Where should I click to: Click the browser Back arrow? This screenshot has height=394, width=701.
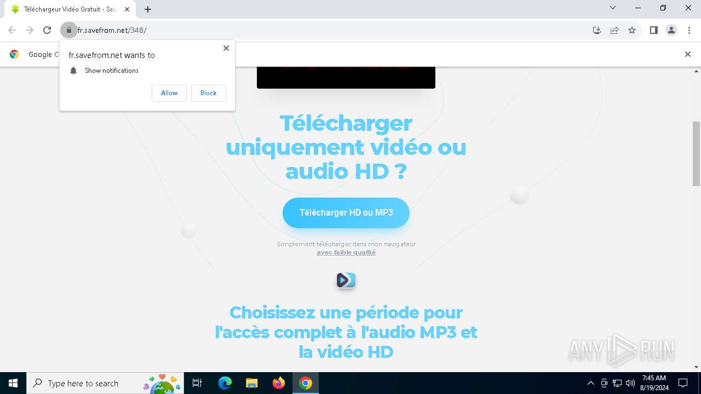12,30
